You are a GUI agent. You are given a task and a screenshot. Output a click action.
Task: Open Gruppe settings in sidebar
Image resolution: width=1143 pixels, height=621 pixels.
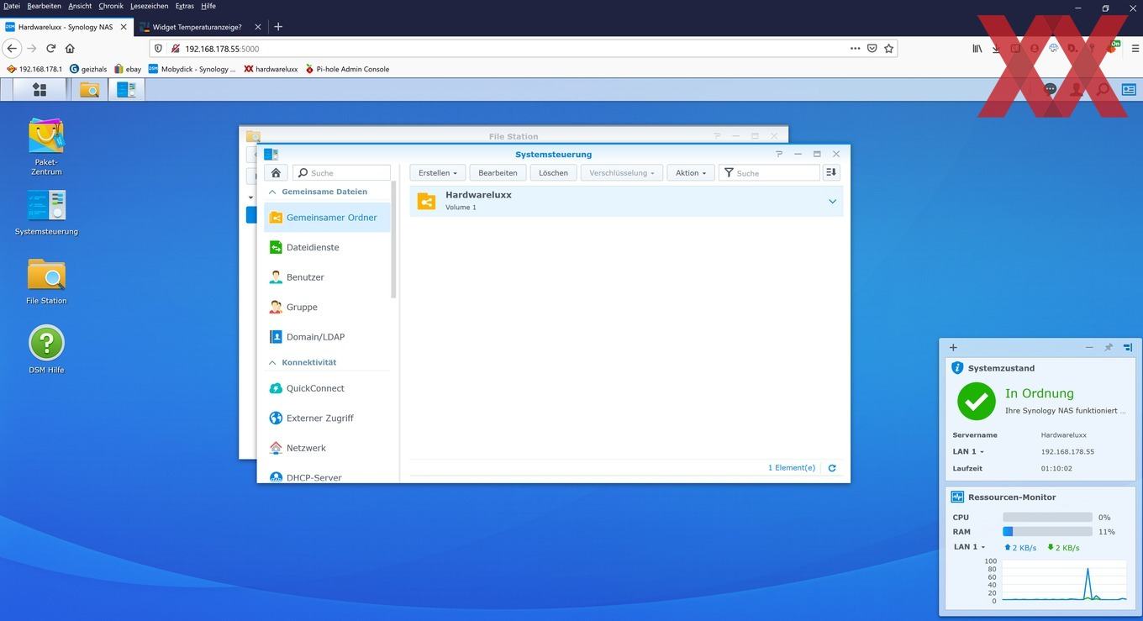327,307
